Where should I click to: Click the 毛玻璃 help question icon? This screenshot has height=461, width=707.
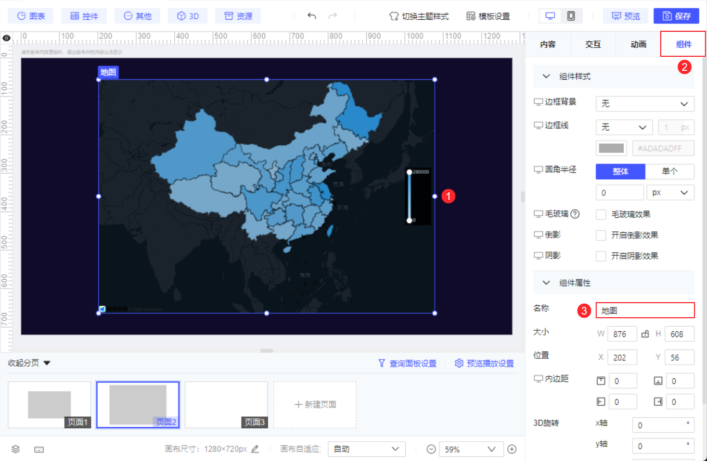[x=575, y=214]
